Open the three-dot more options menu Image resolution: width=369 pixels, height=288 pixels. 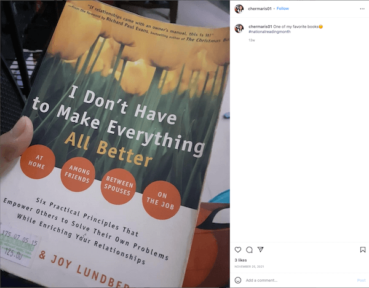coord(362,9)
